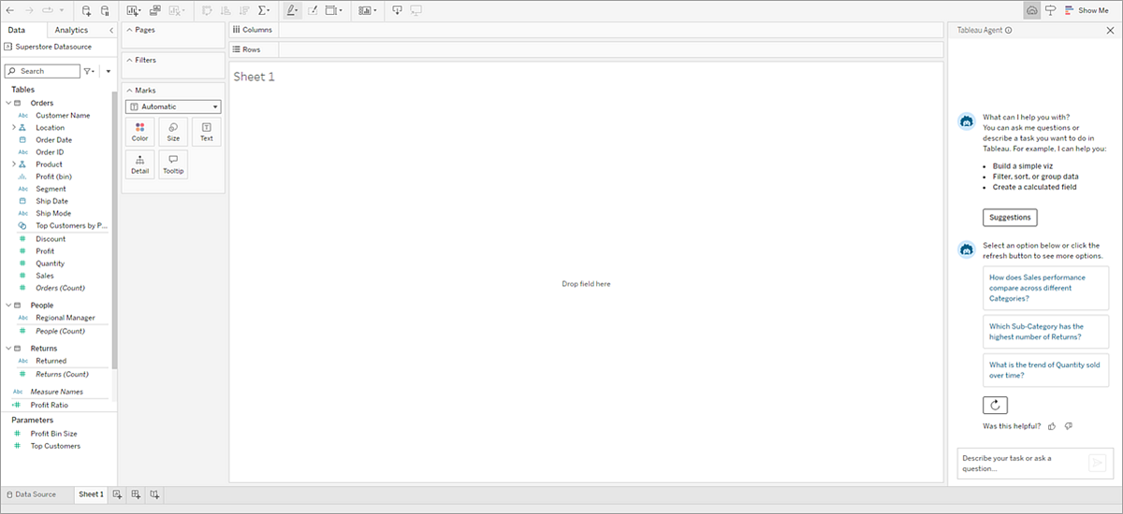The height and width of the screenshot is (514, 1123).
Task: Click the Sort descending toolbar icon
Action: click(x=245, y=10)
